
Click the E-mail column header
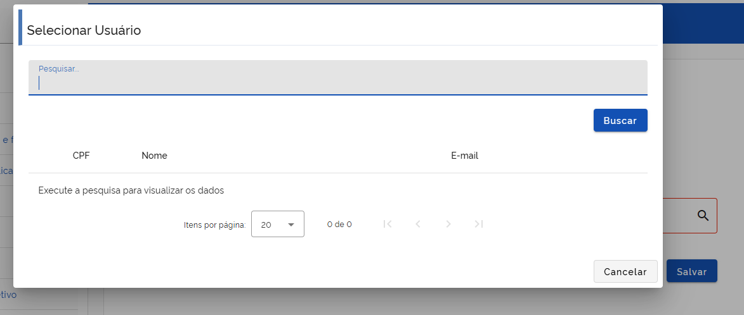coord(464,156)
